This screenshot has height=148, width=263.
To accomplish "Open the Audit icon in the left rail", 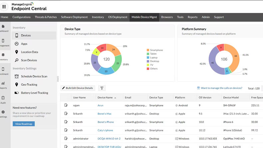I will coord(3,98).
